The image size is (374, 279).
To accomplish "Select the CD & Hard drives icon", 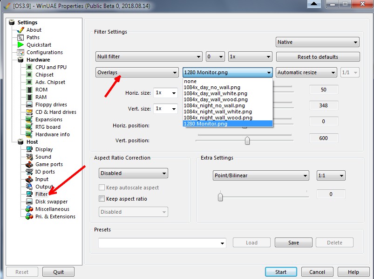I will click(x=29, y=112).
